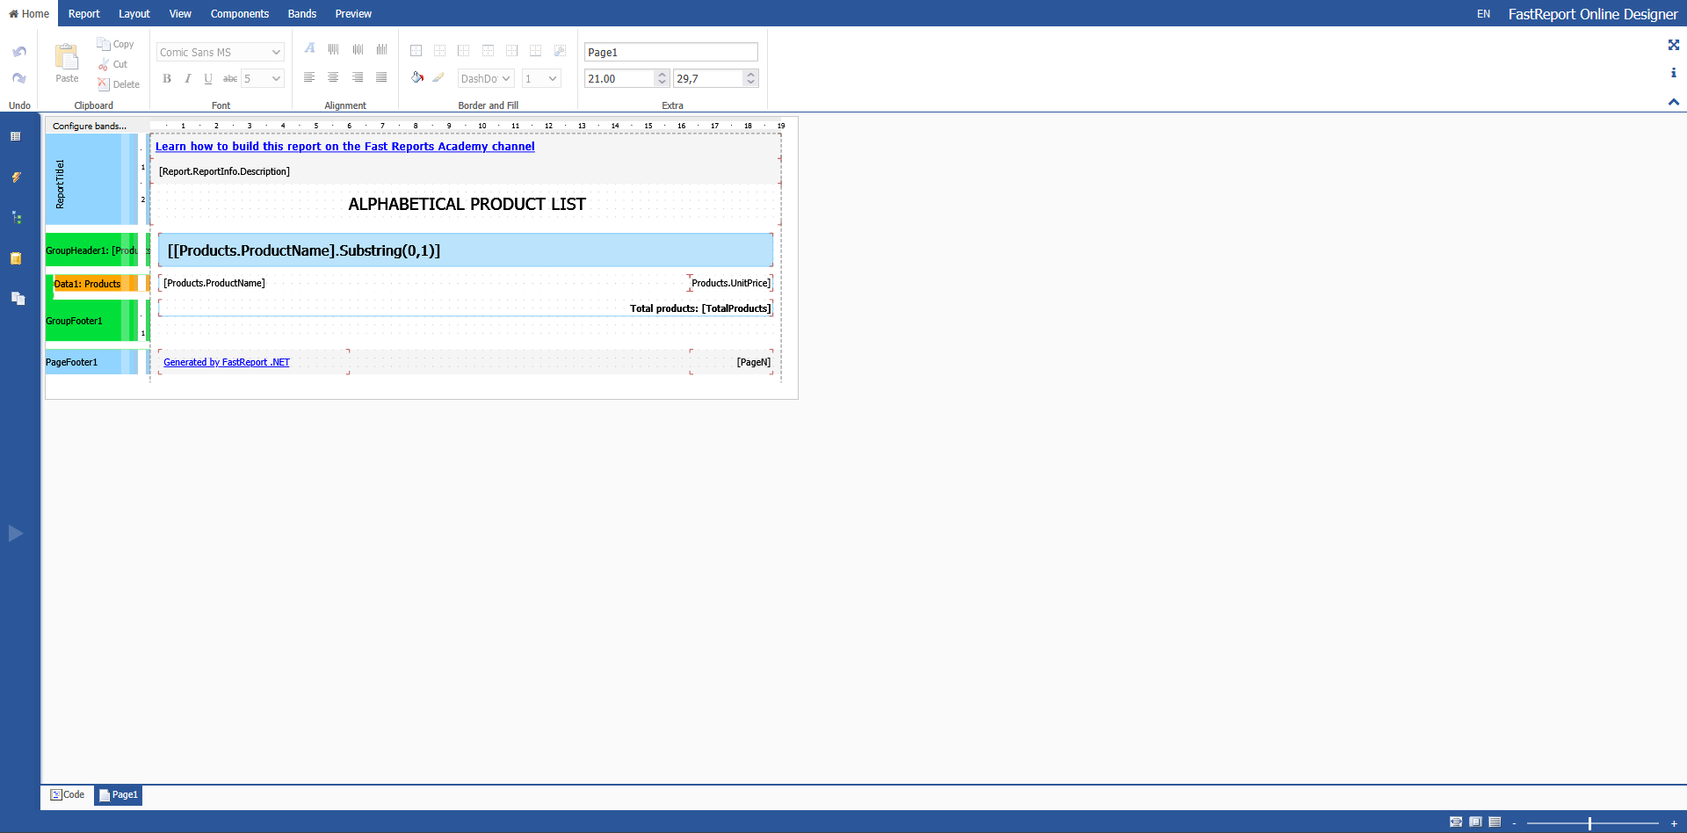The image size is (1687, 833).
Task: Open the DashDot line style dropdown
Action: (x=485, y=78)
